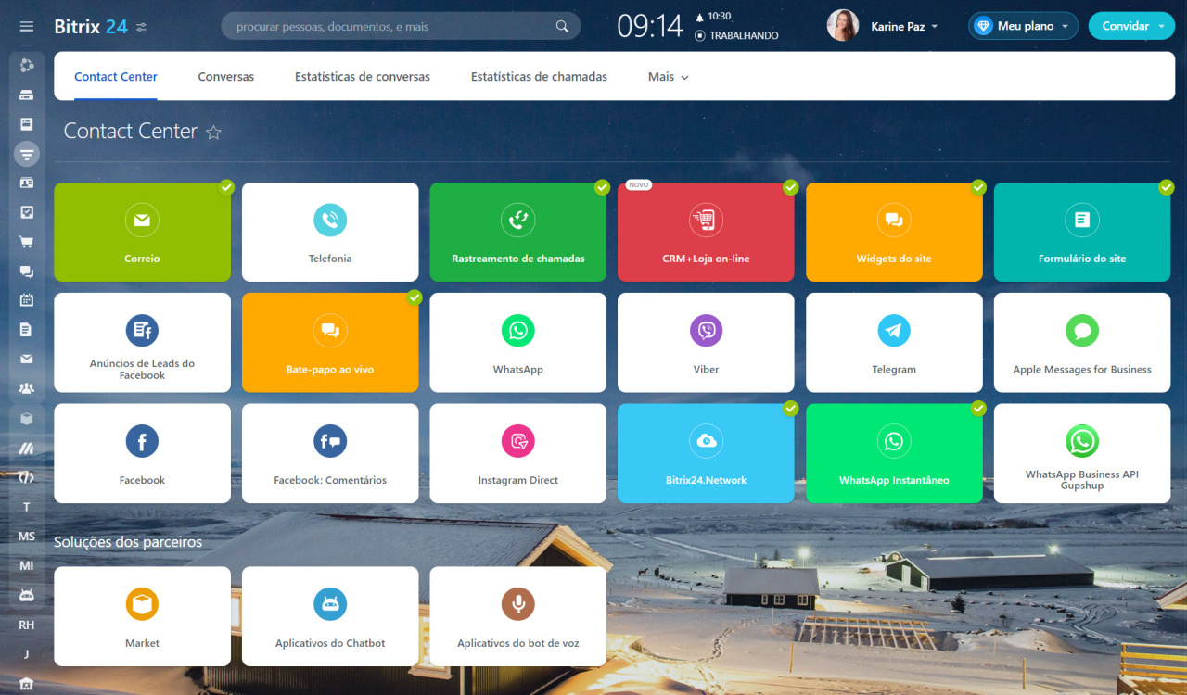This screenshot has width=1187, height=695.
Task: Open sidebar item labeled J
Action: (x=27, y=654)
